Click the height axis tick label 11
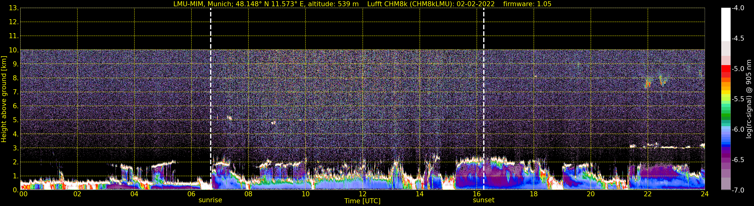Viewport: 754px width, 206px height. tap(14, 36)
